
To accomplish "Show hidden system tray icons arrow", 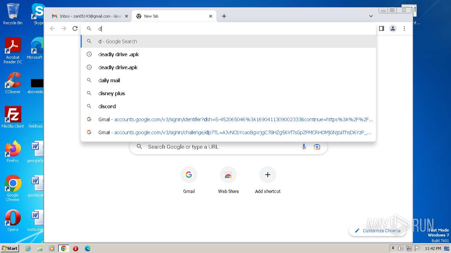I will click(x=393, y=248).
